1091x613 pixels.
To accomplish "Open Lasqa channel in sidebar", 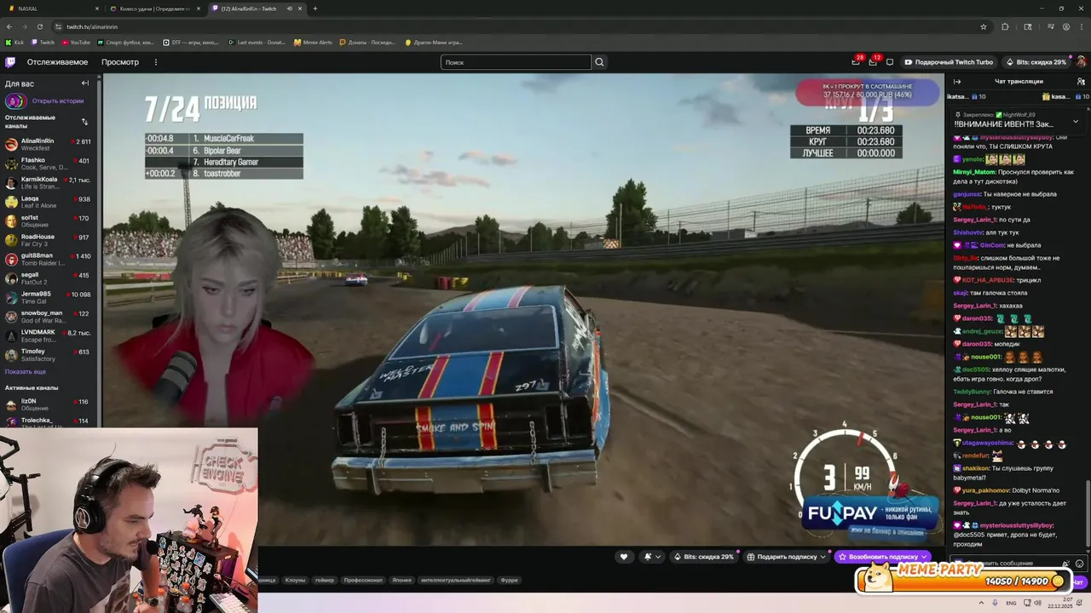I will pyautogui.click(x=49, y=202).
